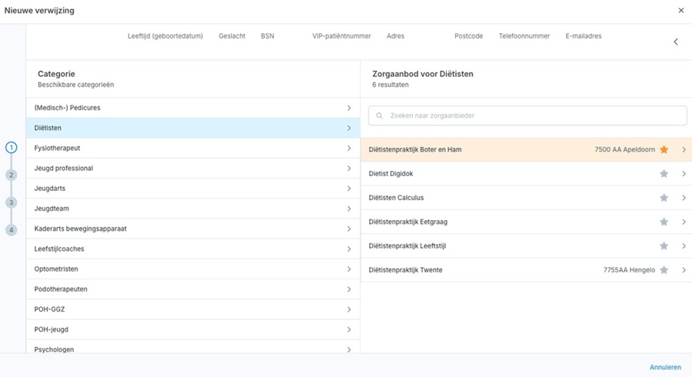Select step 3 in the progress indicator
The image size is (692, 377).
(12, 202)
